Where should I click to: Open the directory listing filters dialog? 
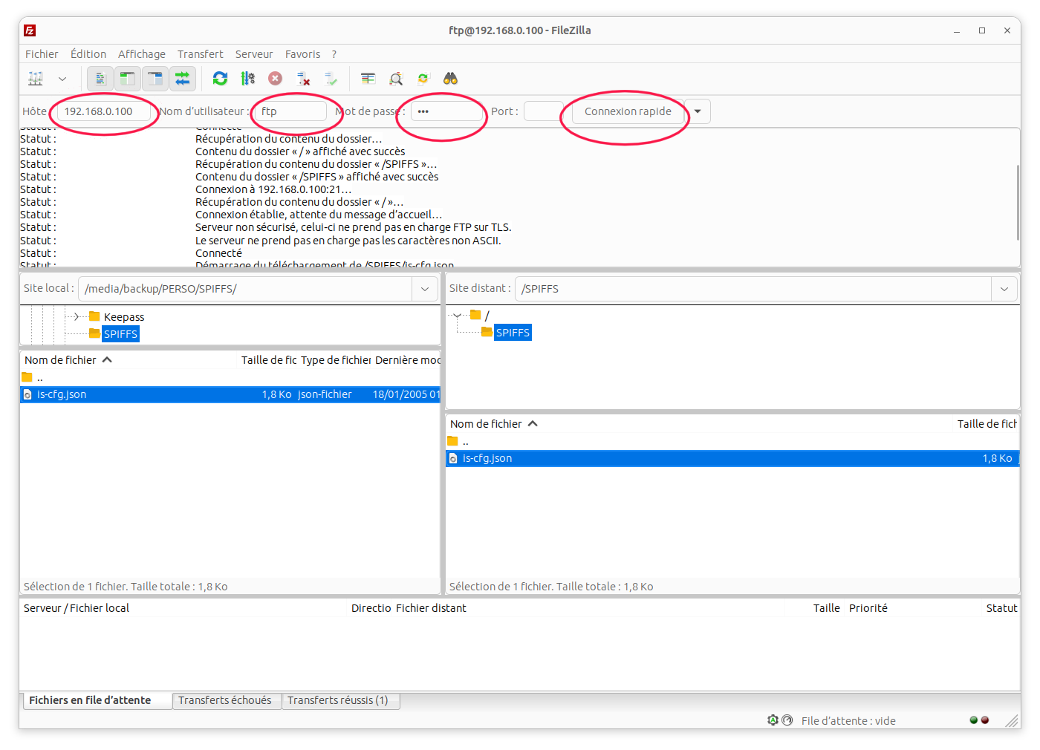tap(368, 79)
